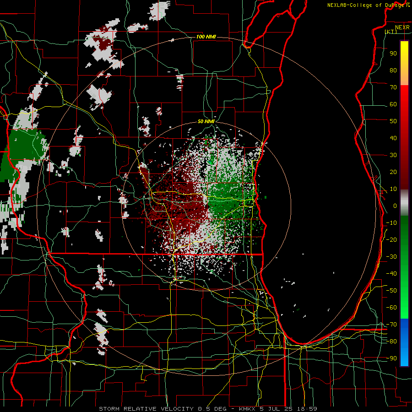Pick the light blue segment near -90

click(404, 358)
